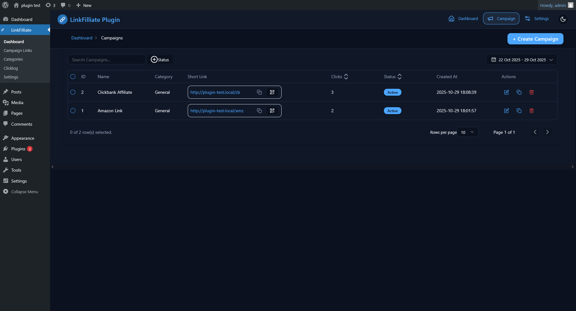The width and height of the screenshot is (576, 311).
Task: Copy the Clickbank short link URL
Action: tap(259, 92)
